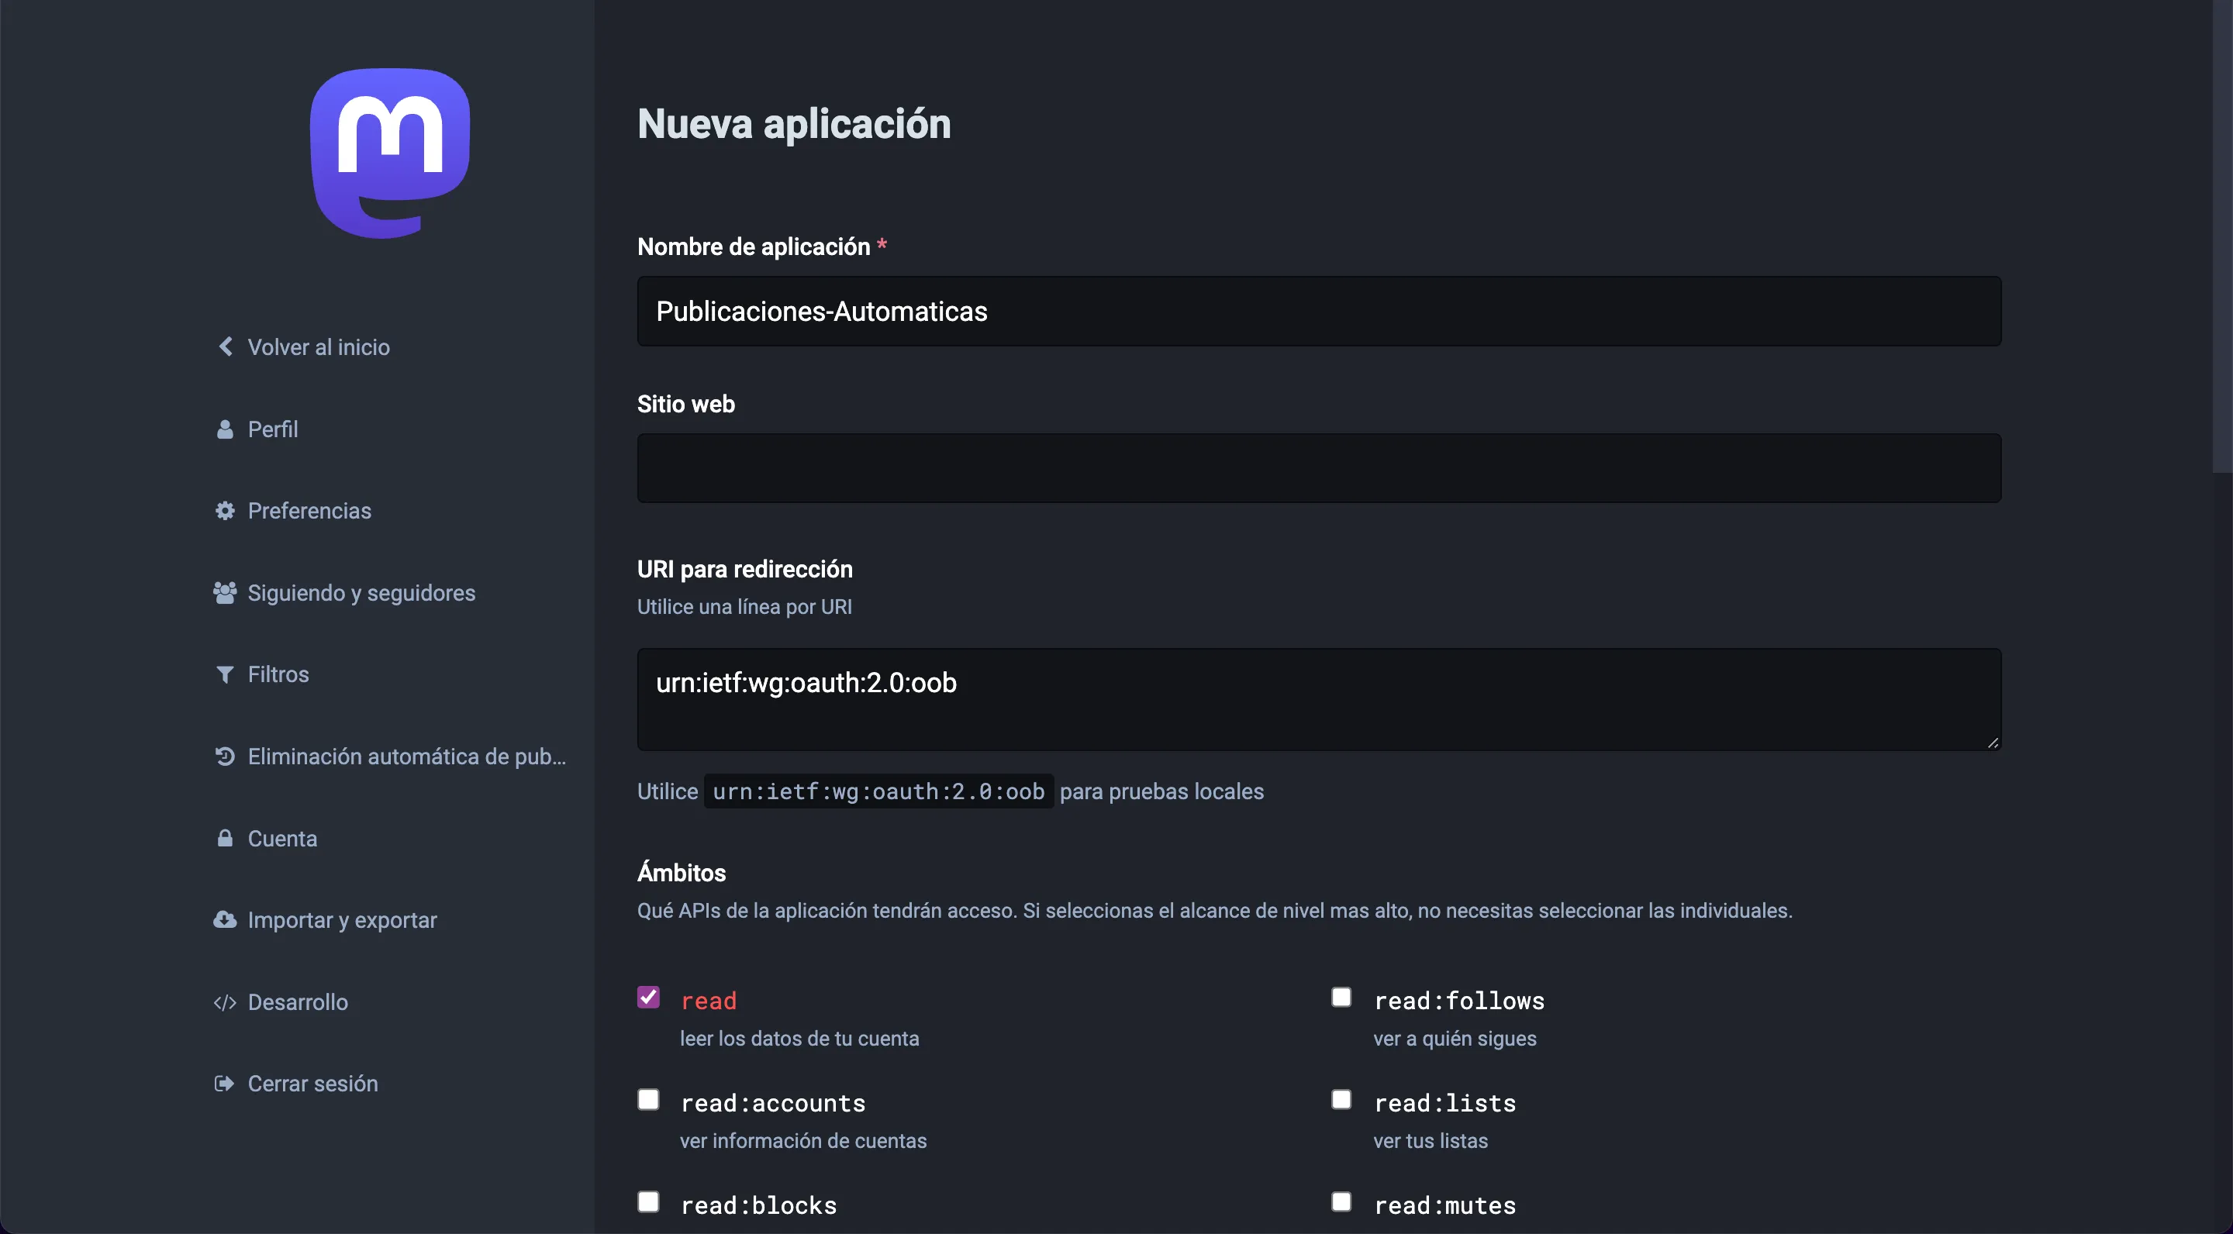Open the Filtros page
Image resolution: width=2233 pixels, height=1234 pixels.
(x=278, y=674)
